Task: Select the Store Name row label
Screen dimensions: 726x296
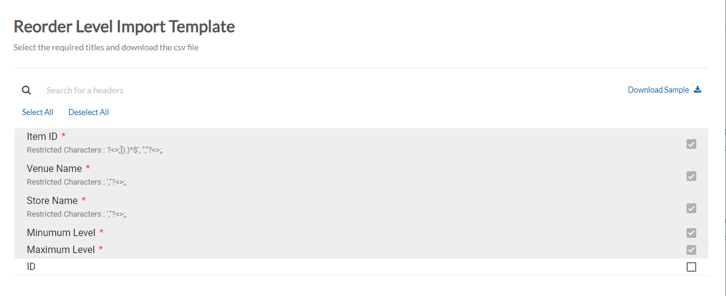Action: (52, 200)
